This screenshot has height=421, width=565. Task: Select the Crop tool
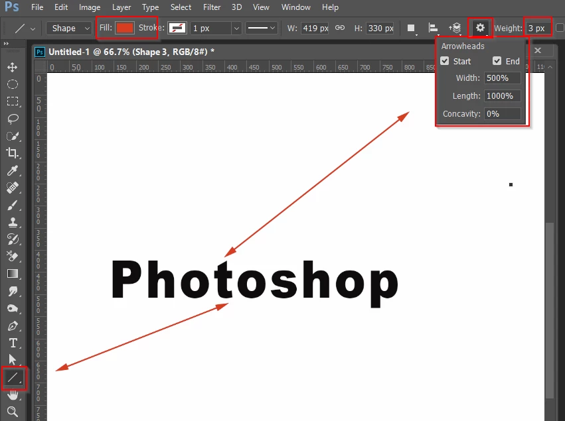coord(13,153)
